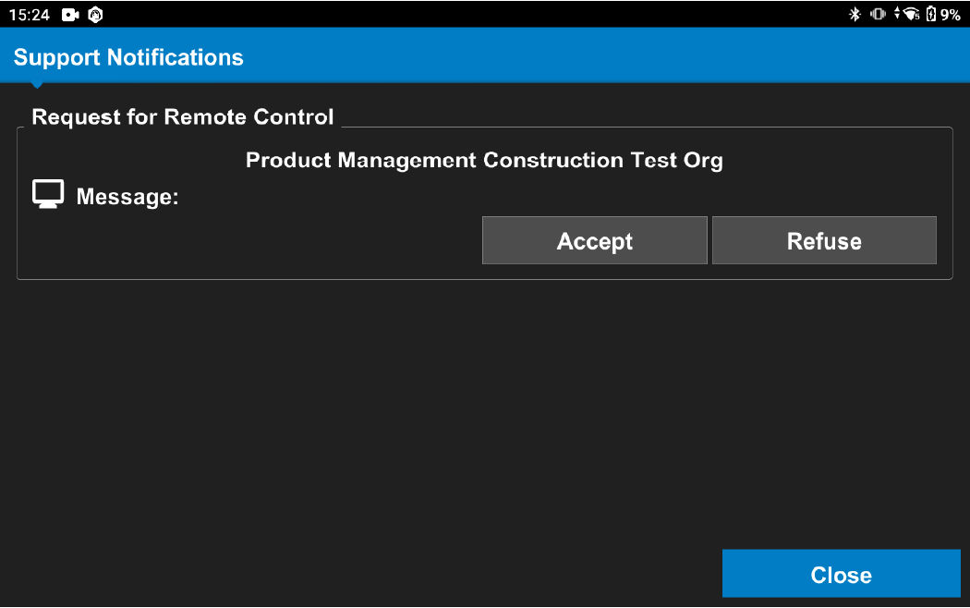Click the monitor icon beside Message
Viewport: 970px width, 608px height.
pyautogui.click(x=48, y=195)
